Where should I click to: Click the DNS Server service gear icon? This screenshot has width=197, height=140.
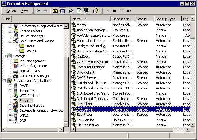74,109
